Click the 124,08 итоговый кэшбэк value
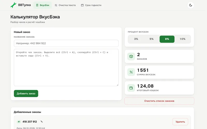The image size is (207, 129). (145, 86)
